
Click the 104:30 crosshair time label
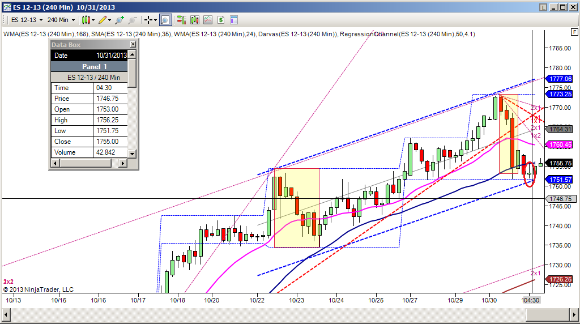(530, 300)
